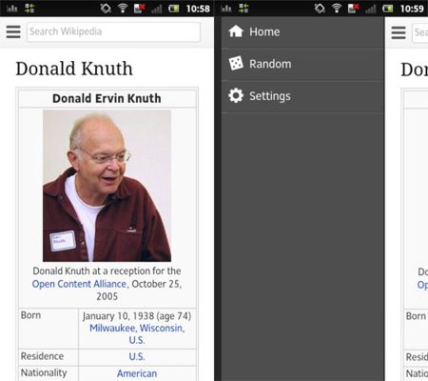Open Settings in navigation drawer

click(302, 96)
